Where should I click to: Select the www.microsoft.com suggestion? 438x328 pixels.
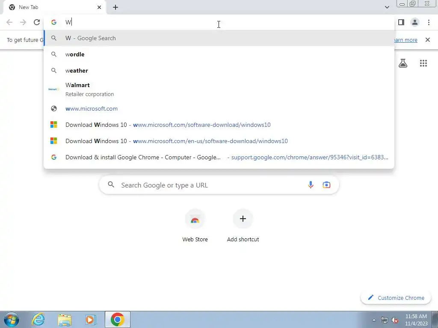pyautogui.click(x=219, y=108)
